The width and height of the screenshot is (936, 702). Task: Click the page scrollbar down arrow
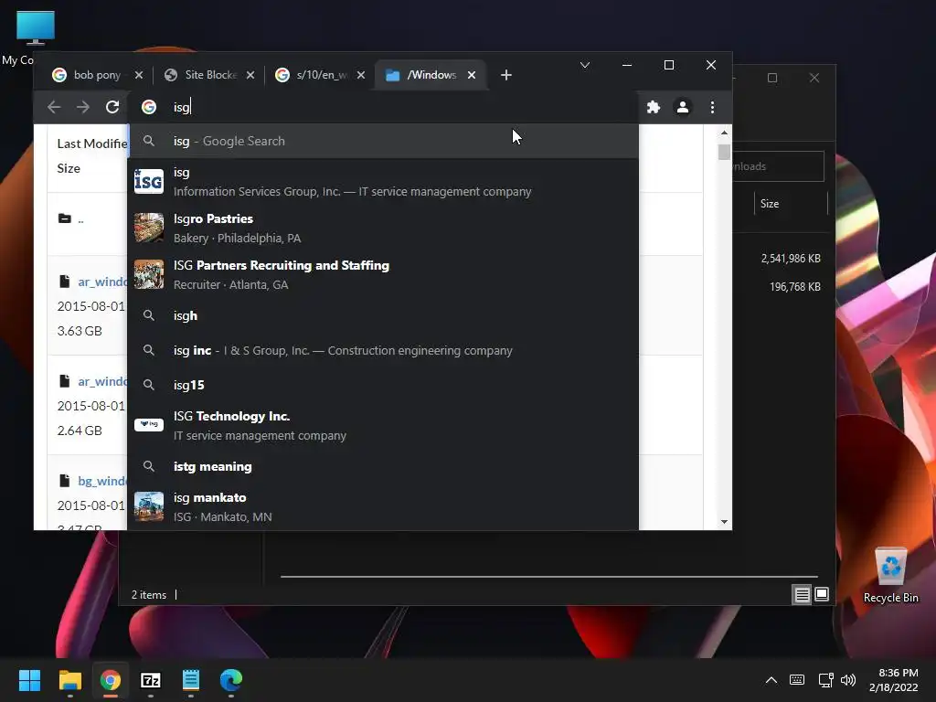click(x=724, y=522)
